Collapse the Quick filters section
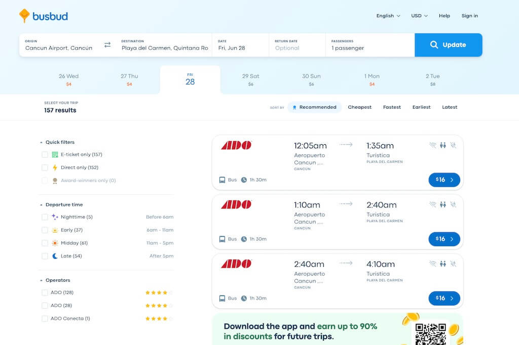Viewport: 519px width, 345px height. [57, 142]
